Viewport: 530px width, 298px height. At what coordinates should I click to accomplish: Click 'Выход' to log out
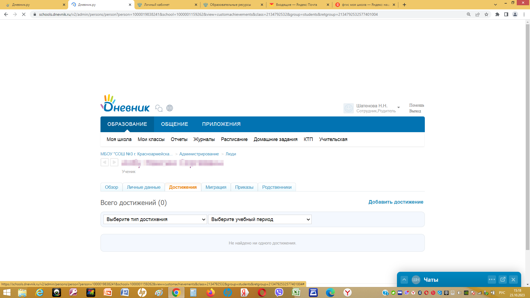415,111
